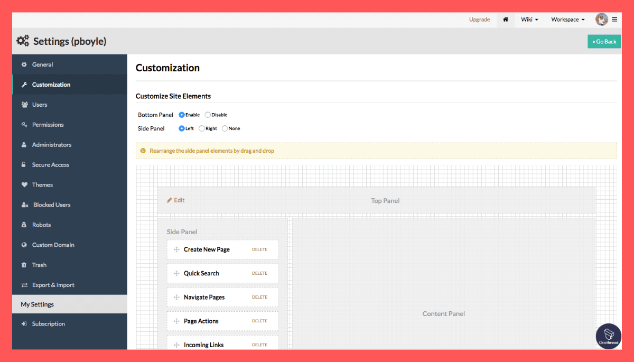Open the My Settings section
The height and width of the screenshot is (362, 634).
point(38,304)
